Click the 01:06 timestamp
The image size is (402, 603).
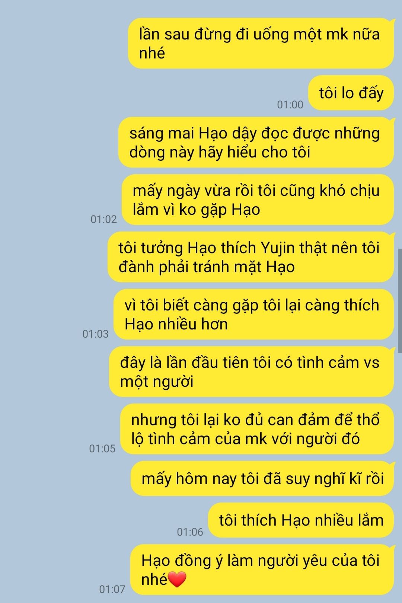point(190,532)
